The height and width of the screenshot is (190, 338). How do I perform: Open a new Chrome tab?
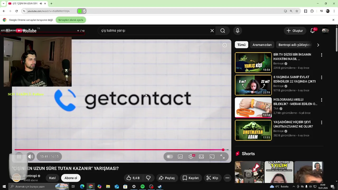click(x=51, y=3)
